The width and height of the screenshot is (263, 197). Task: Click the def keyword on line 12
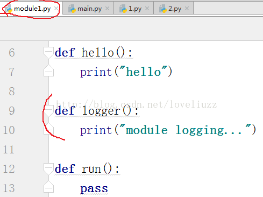(65, 169)
